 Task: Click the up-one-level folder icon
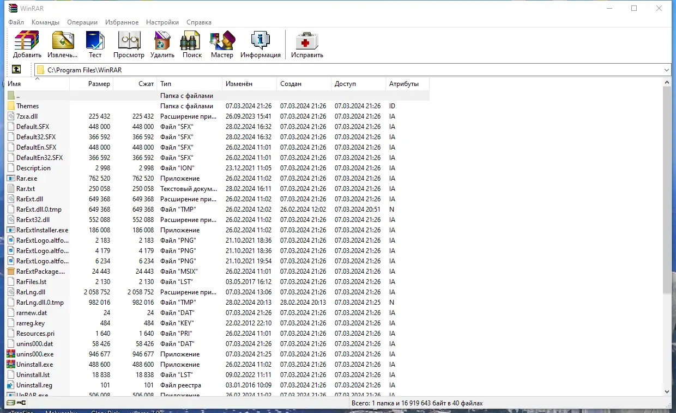16,69
